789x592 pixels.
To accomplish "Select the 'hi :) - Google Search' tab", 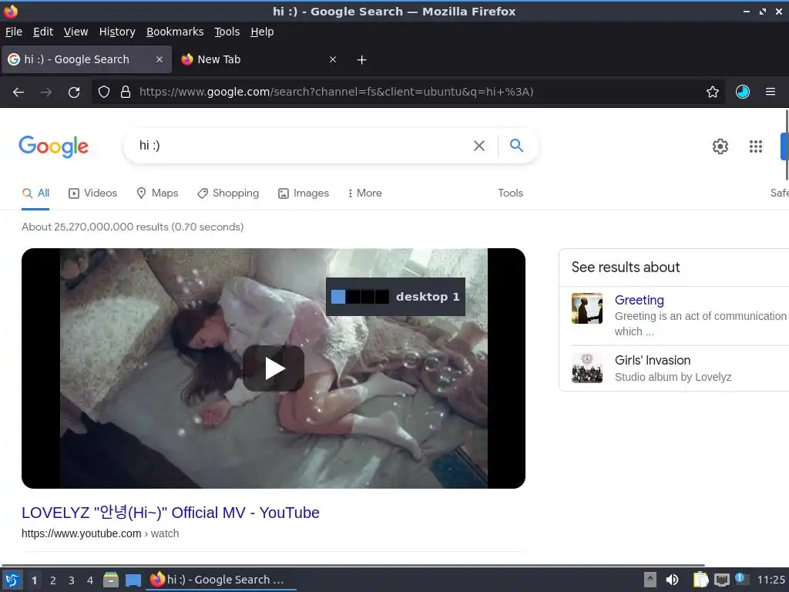I will (x=86, y=59).
